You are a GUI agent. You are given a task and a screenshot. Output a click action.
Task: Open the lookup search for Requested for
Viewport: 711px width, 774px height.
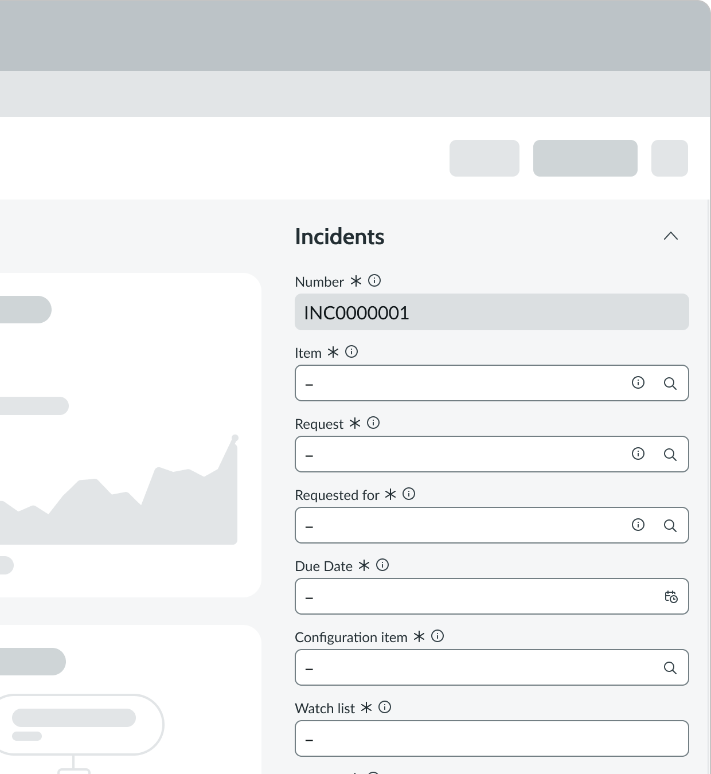[x=670, y=525]
